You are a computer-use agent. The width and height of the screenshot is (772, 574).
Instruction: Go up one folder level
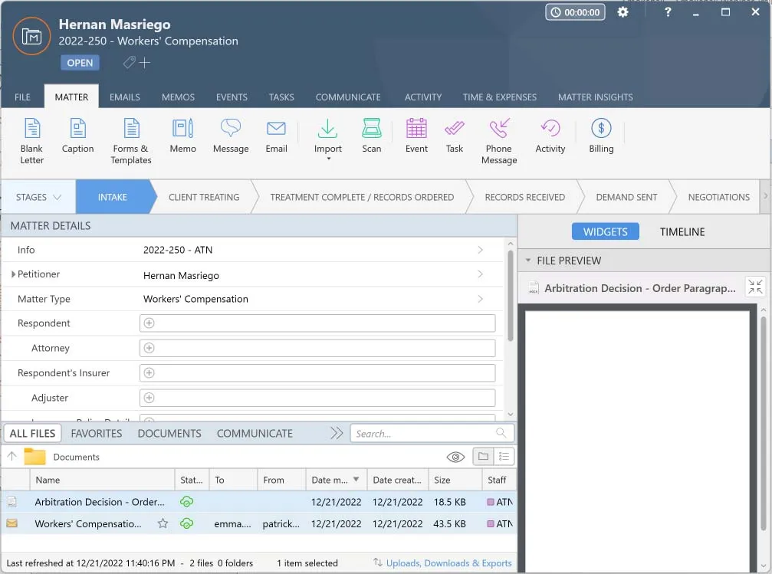(11, 456)
